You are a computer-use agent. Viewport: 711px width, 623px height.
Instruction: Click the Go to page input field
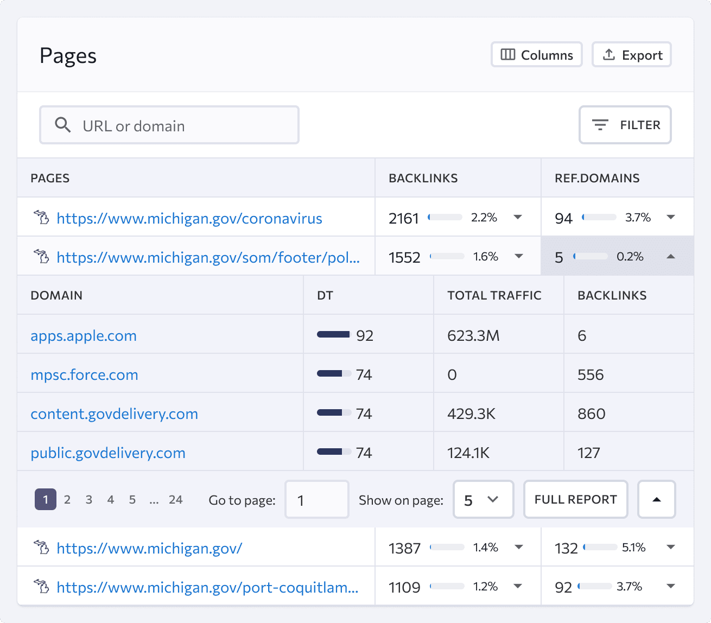[317, 499]
